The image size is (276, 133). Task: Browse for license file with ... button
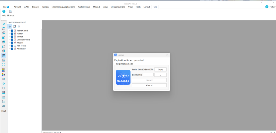point(160,75)
